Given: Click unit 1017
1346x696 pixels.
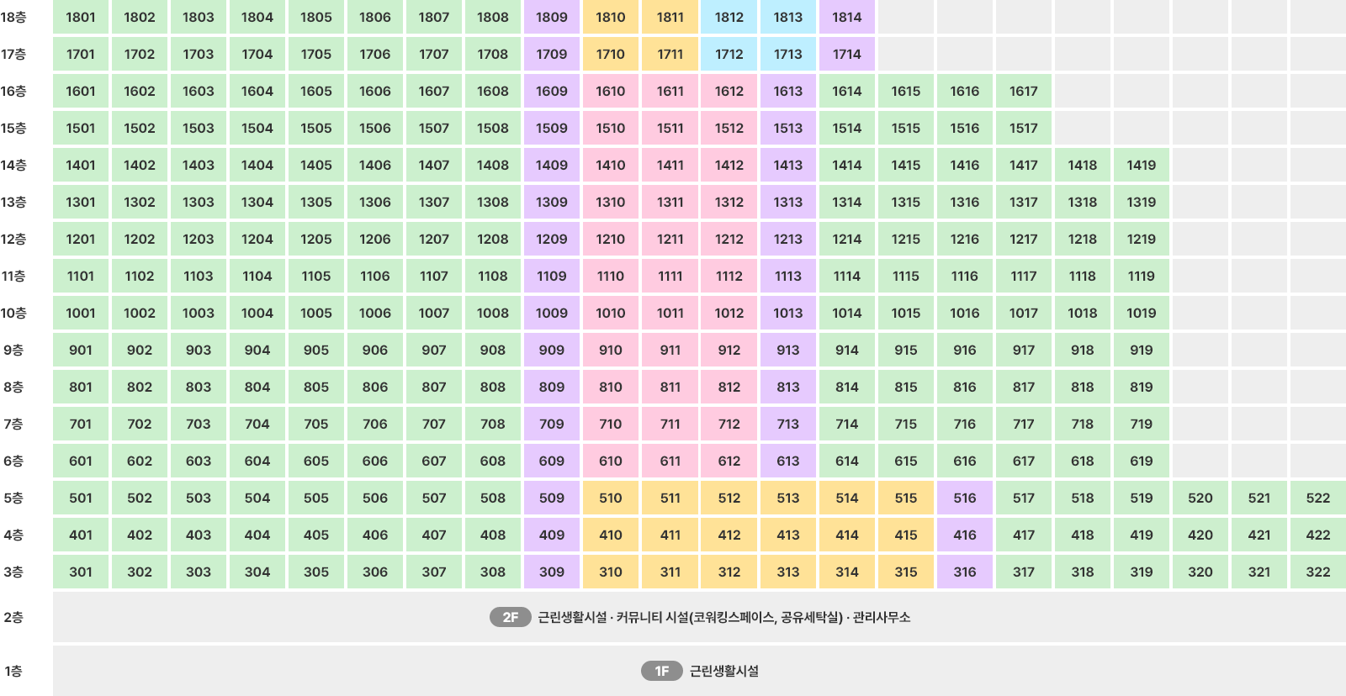Looking at the screenshot, I should click(x=1023, y=313).
